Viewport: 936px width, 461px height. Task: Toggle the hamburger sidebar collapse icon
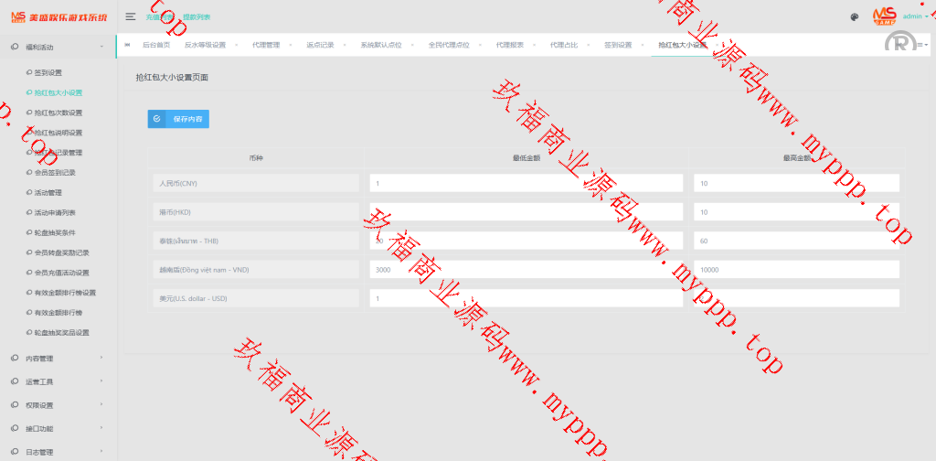coord(131,16)
